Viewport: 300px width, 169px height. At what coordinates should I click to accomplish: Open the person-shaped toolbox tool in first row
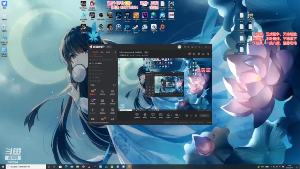point(102,92)
